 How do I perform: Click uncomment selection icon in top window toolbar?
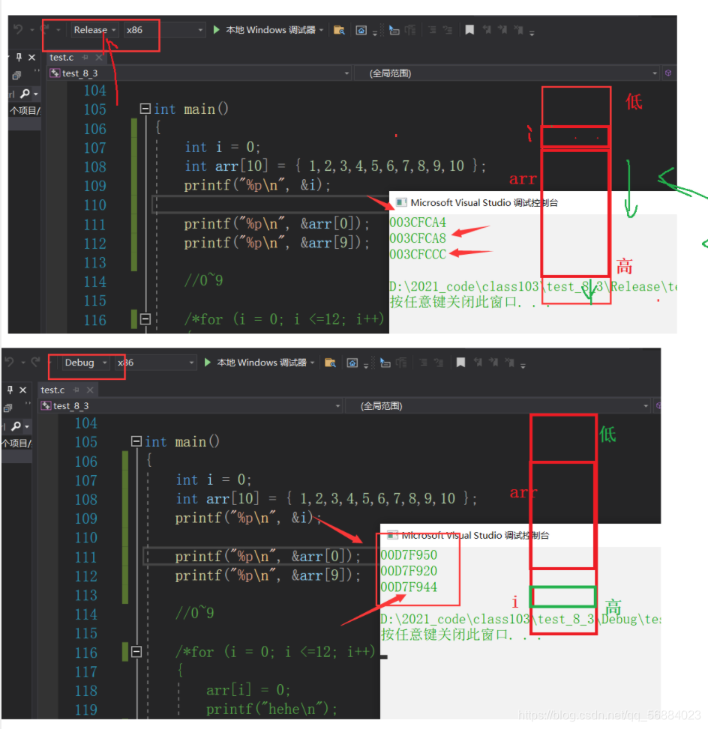coord(448,30)
